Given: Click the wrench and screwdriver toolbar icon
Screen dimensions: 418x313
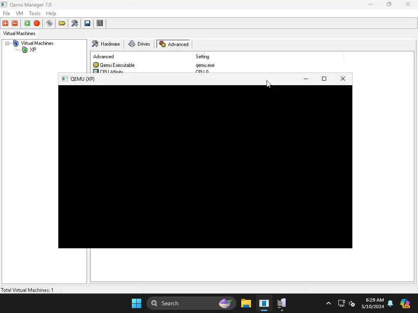Looking at the screenshot, I should point(75,23).
